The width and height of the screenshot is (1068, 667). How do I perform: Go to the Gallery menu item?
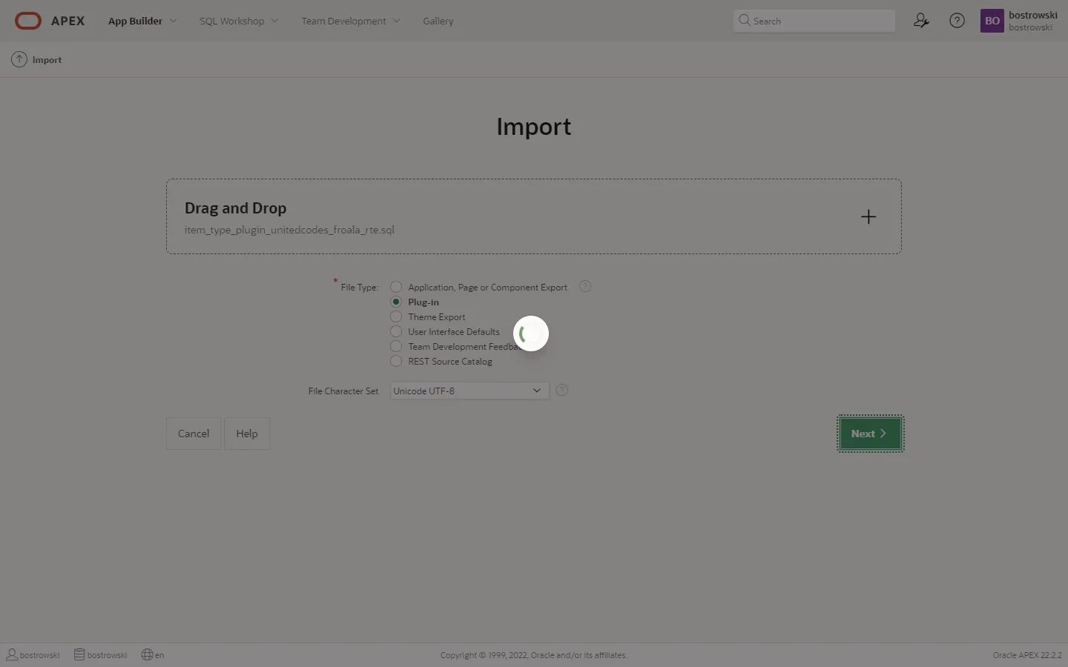pyautogui.click(x=438, y=21)
